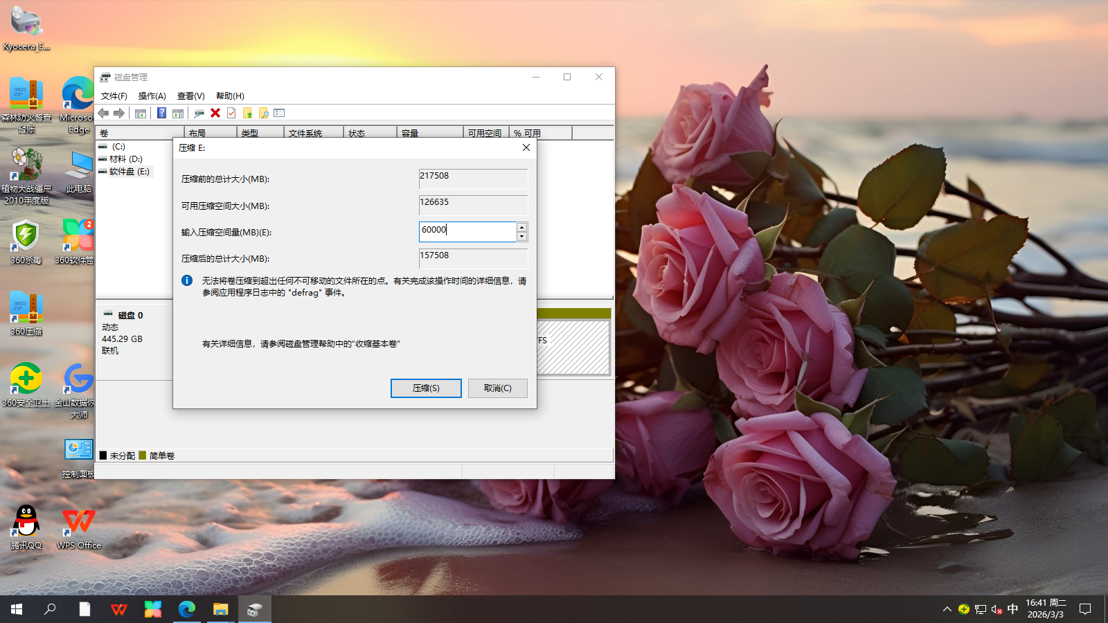Open the 文件(F) menu
This screenshot has width=1108, height=623.
114,96
